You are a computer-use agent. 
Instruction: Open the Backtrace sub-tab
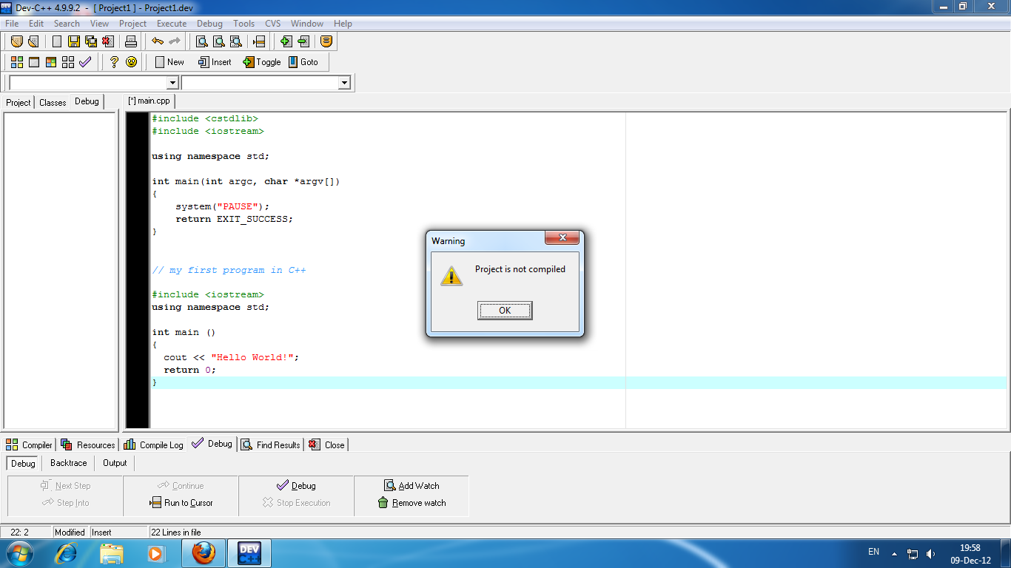point(69,463)
